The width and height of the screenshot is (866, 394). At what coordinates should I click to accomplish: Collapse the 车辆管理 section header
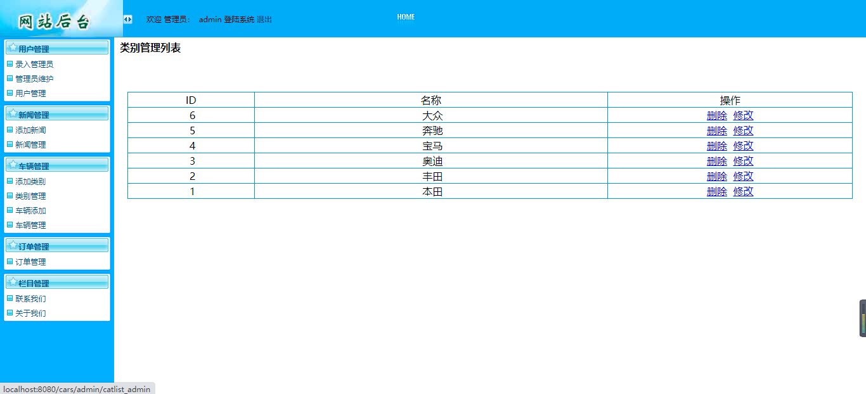[57, 165]
